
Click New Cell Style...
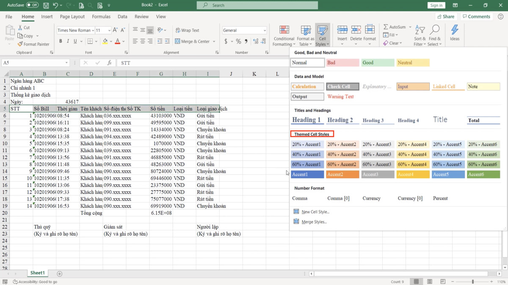[315, 212]
